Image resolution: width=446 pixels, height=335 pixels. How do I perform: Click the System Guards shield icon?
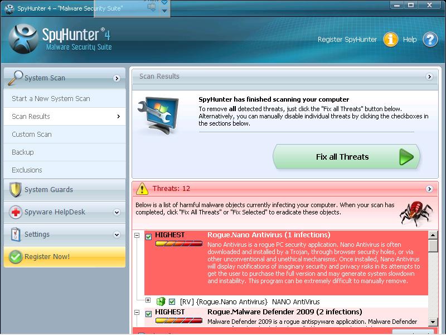pyautogui.click(x=15, y=190)
